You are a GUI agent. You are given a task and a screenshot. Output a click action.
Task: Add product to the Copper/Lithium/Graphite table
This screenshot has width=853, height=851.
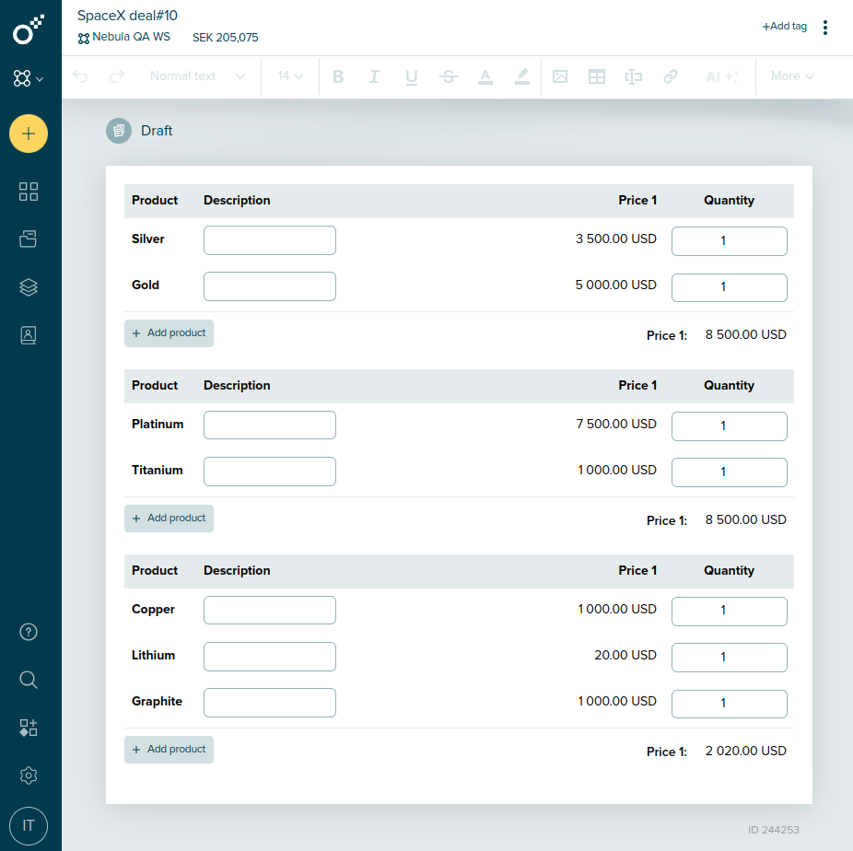point(169,750)
